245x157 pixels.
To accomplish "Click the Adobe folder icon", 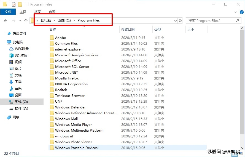I will 52,38.
